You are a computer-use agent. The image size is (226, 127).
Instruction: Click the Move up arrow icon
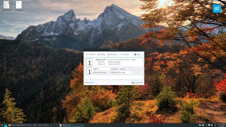coord(99,54)
